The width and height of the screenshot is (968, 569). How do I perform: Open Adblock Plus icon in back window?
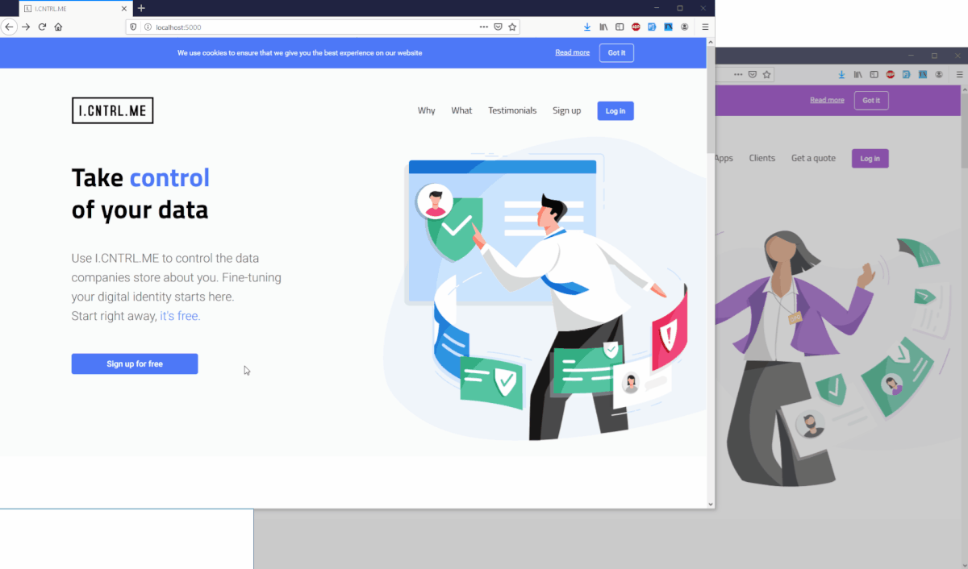coord(891,74)
